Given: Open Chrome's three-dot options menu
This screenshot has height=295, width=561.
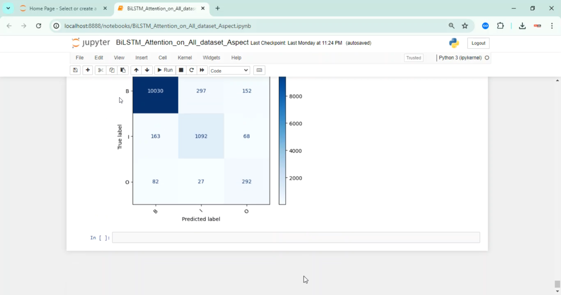Looking at the screenshot, I should click(552, 26).
